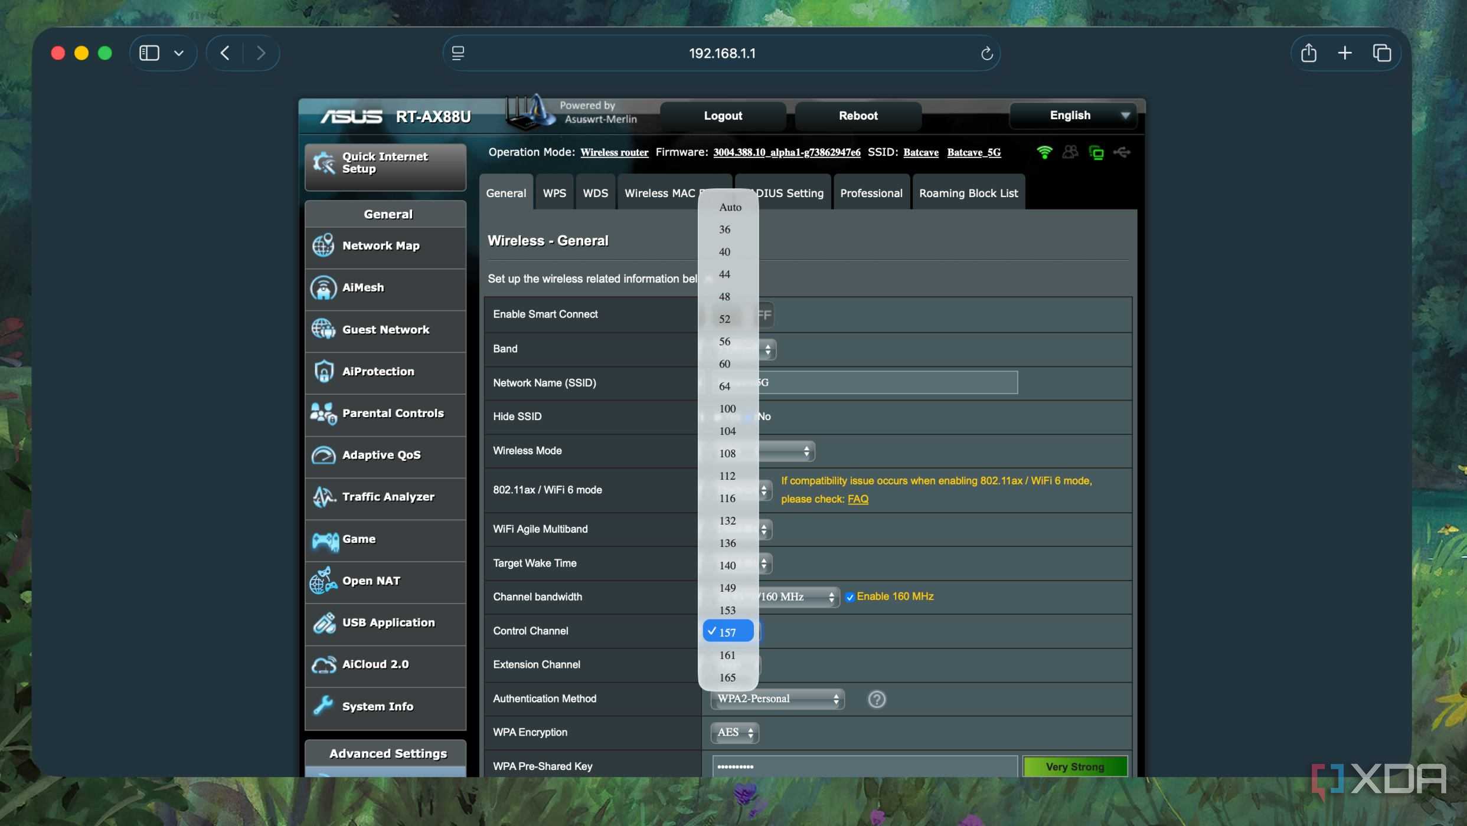Open the Network Map icon
The width and height of the screenshot is (1467, 826).
coord(323,245)
